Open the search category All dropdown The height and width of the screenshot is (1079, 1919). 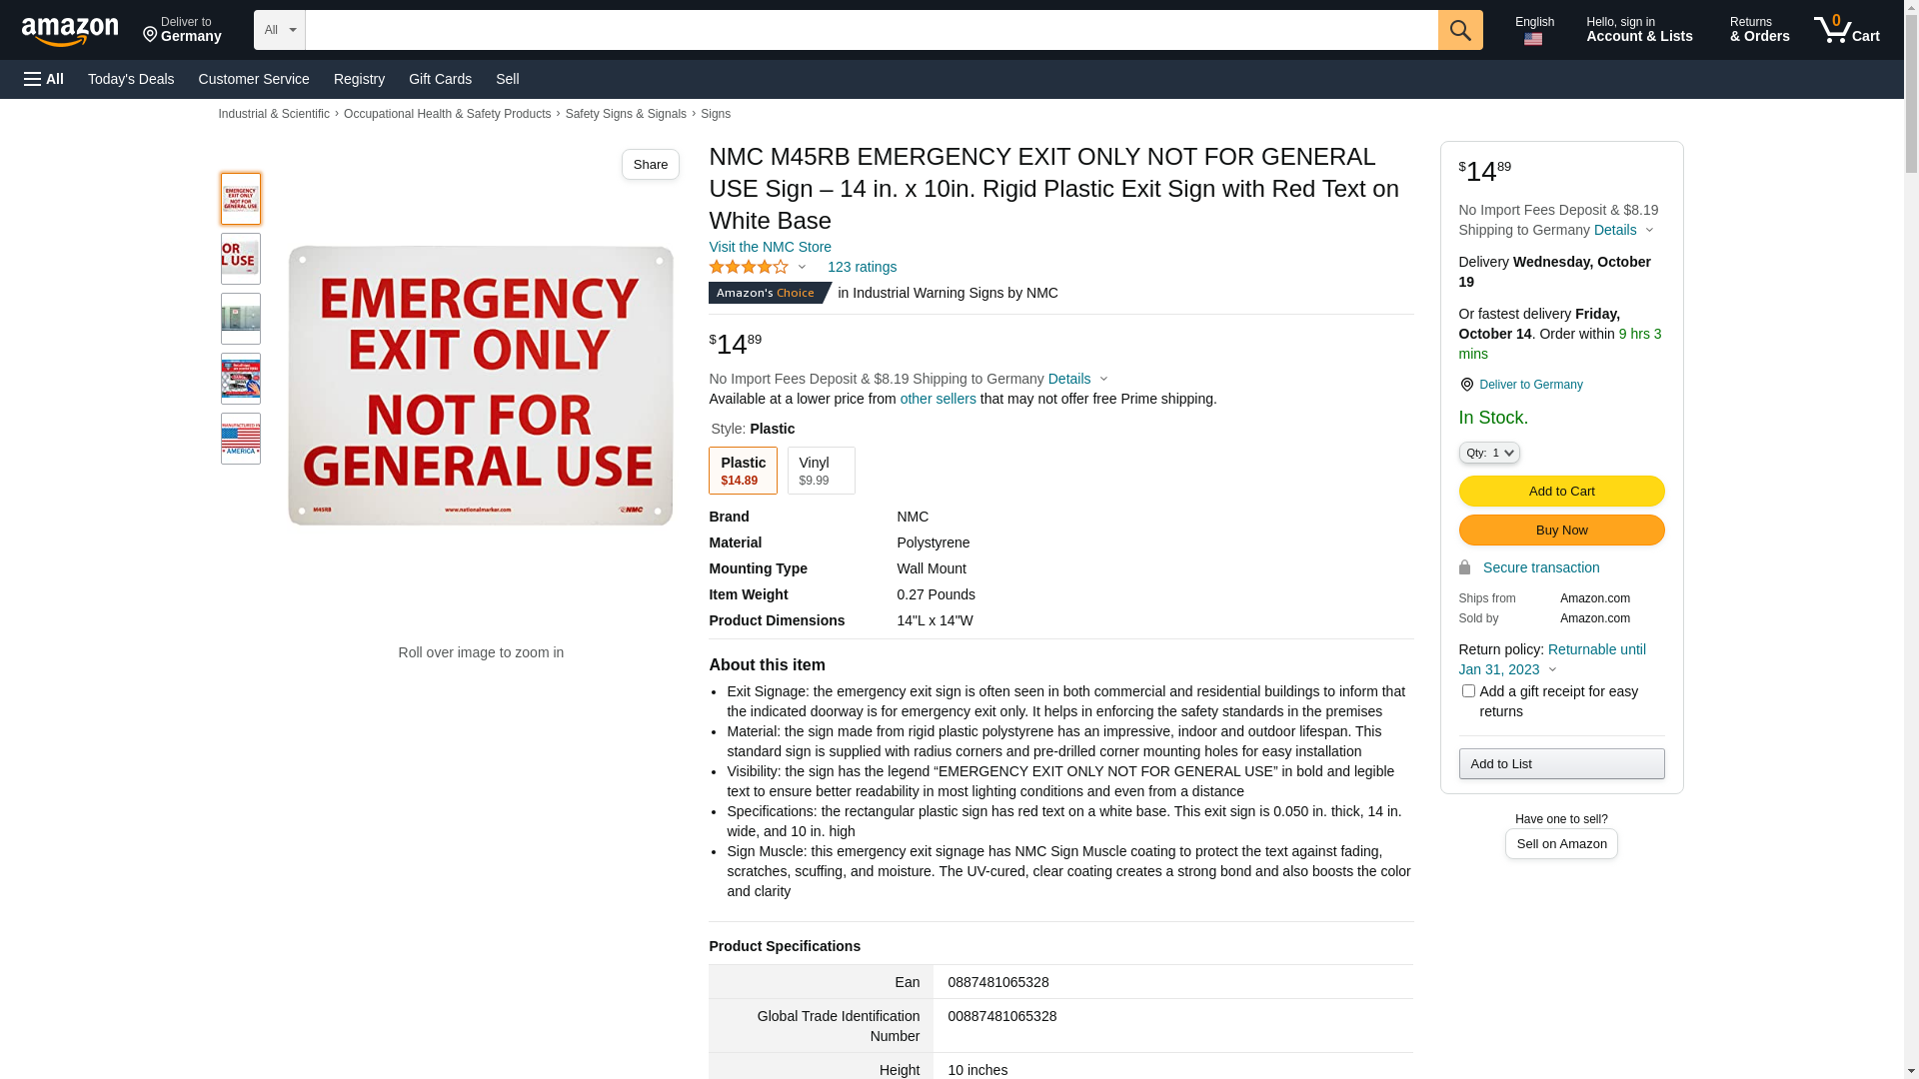click(280, 30)
